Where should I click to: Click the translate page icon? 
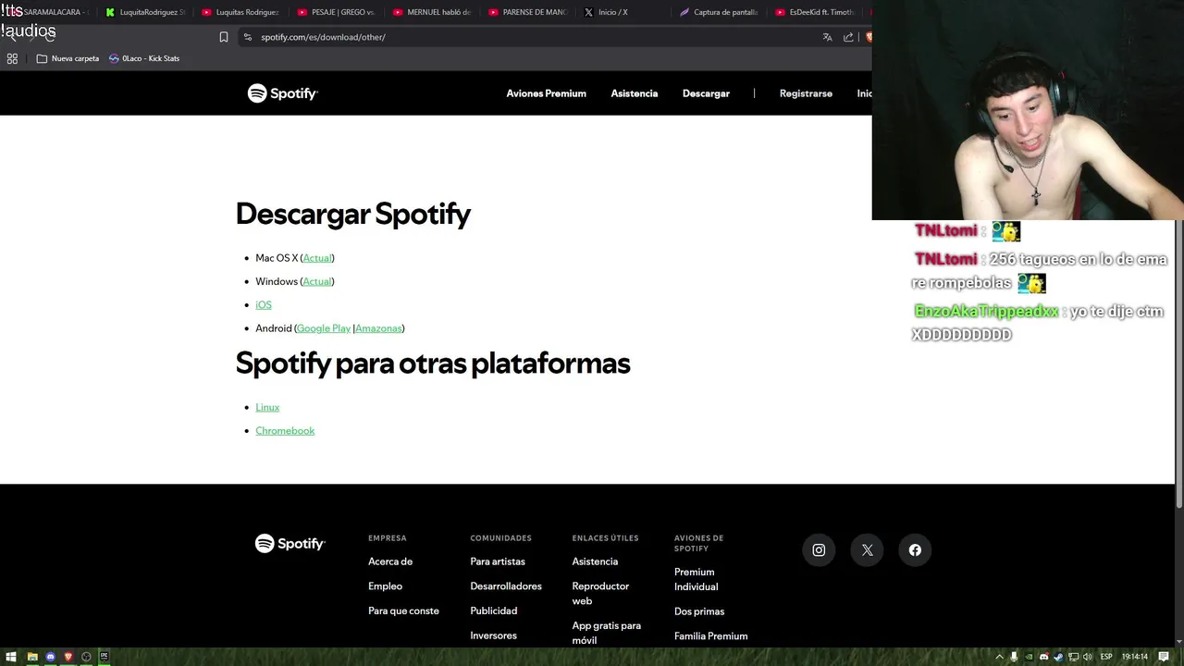coord(827,37)
